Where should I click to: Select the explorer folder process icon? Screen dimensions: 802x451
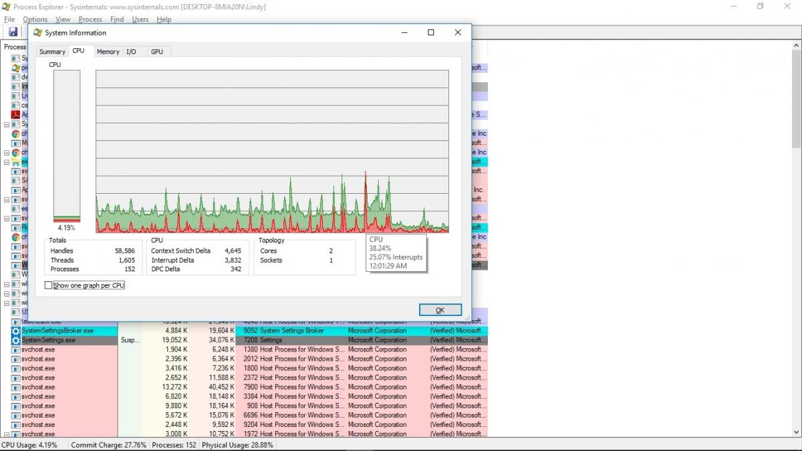pos(15,162)
